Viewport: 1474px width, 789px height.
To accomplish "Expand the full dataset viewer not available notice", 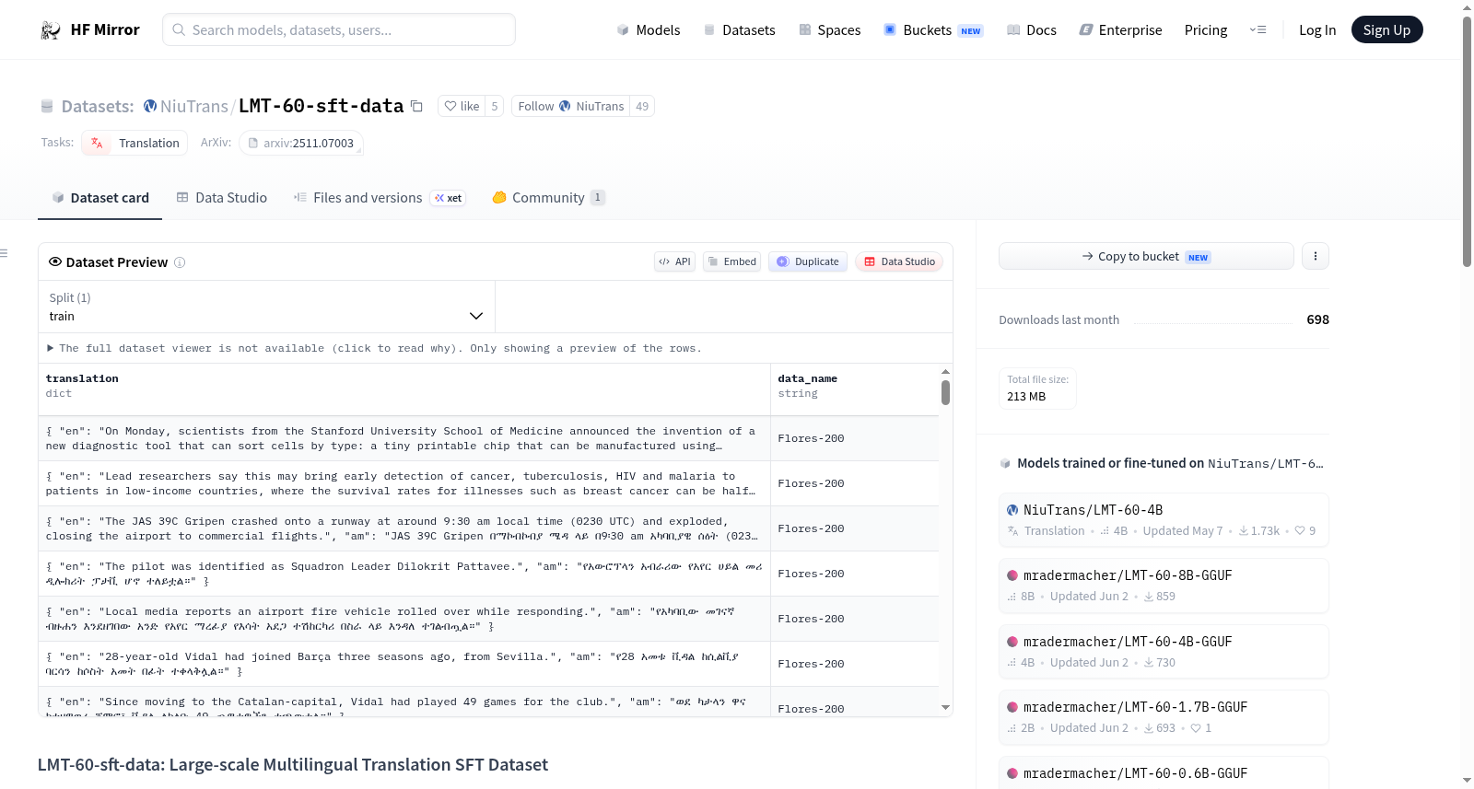I will [374, 348].
